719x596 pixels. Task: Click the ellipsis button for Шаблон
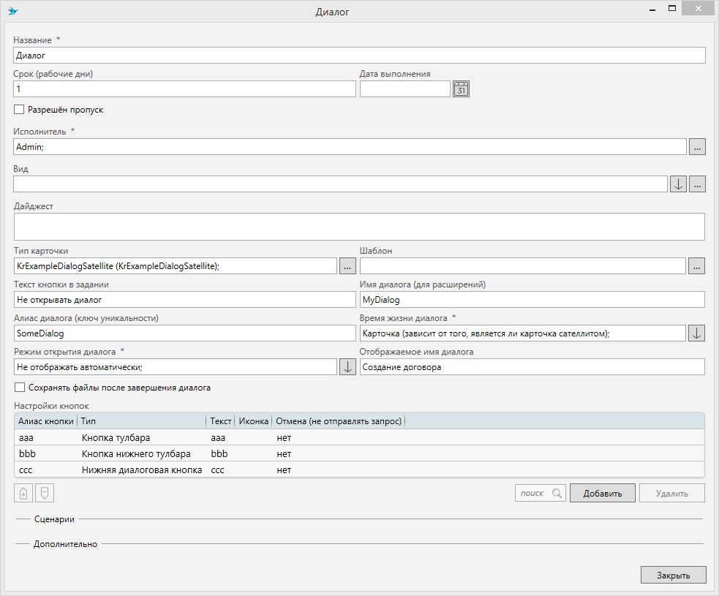pyautogui.click(x=697, y=266)
